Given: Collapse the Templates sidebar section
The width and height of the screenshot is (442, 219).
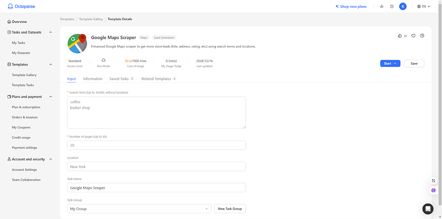Looking at the screenshot, I should pos(51,65).
